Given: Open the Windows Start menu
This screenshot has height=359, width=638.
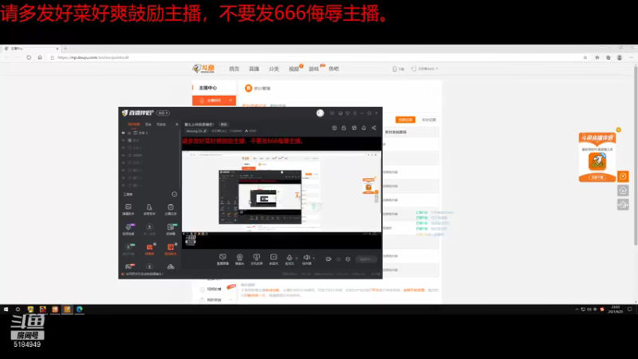Looking at the screenshot, I should pos(6,310).
